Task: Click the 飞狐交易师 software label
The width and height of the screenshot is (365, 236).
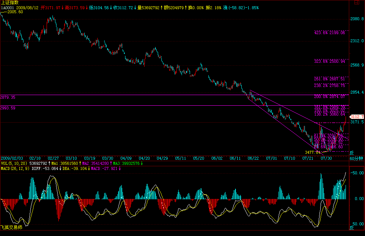Action: tap(11, 228)
